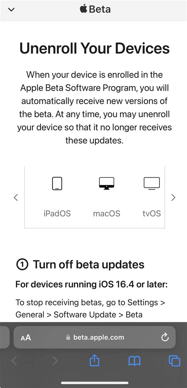This screenshot has width=187, height=388.
Task: Select the tvOS television icon
Action: click(152, 184)
